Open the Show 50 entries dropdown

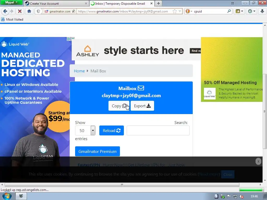coord(85,130)
